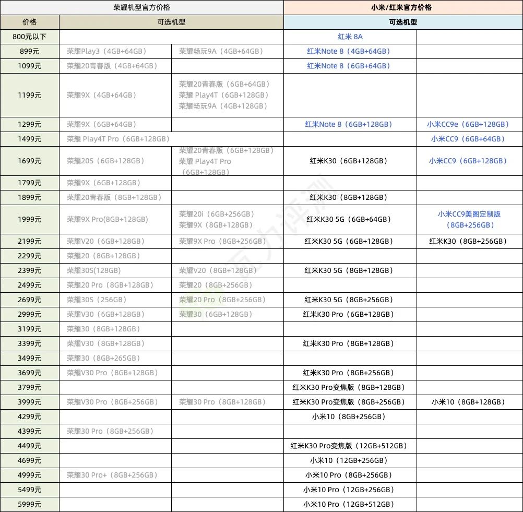Select 红米K30 5G（8GB+128GB）cell
Screen dimensions: 523x512
point(350,270)
